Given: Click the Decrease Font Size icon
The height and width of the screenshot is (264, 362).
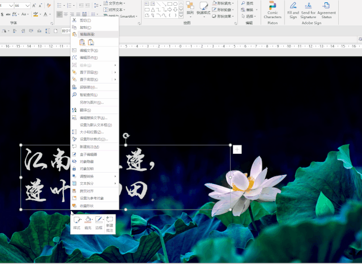Looking at the screenshot, I should [40, 6].
